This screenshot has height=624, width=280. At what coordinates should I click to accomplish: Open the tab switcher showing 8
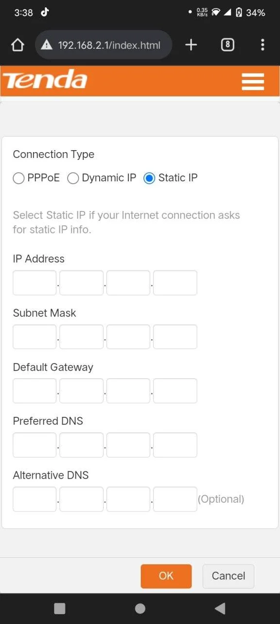click(227, 45)
